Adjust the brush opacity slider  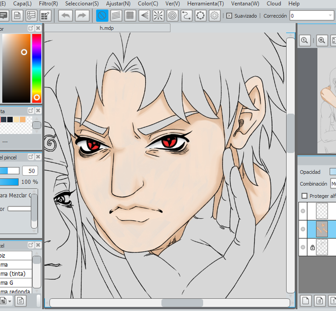pos(9,182)
